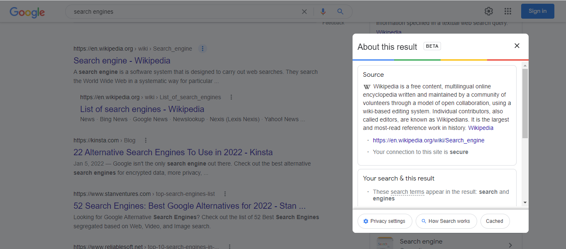Click the magnifier search icon in search bar
This screenshot has width=566, height=249.
coord(341,12)
